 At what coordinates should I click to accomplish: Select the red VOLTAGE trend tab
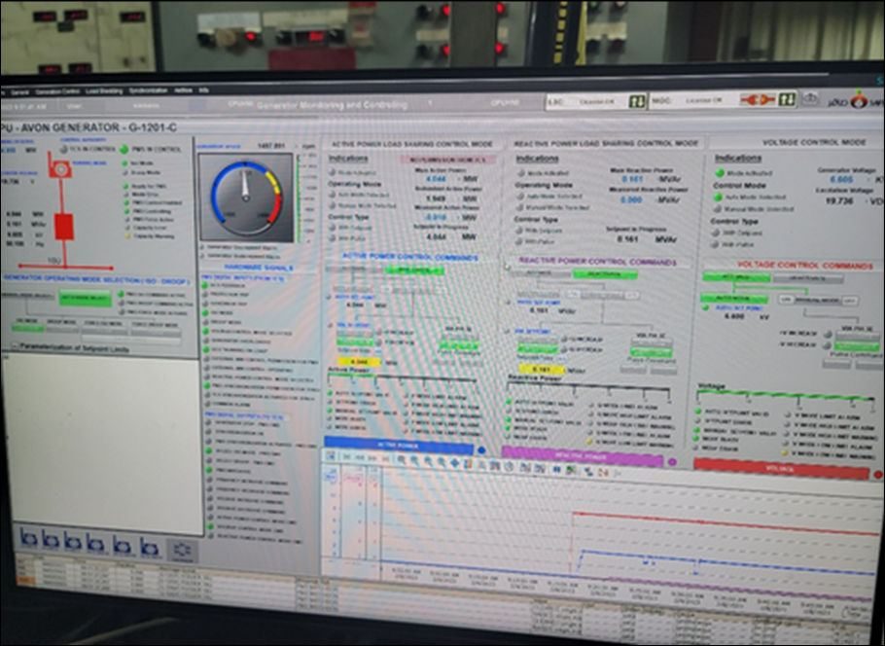pyautogui.click(x=781, y=469)
